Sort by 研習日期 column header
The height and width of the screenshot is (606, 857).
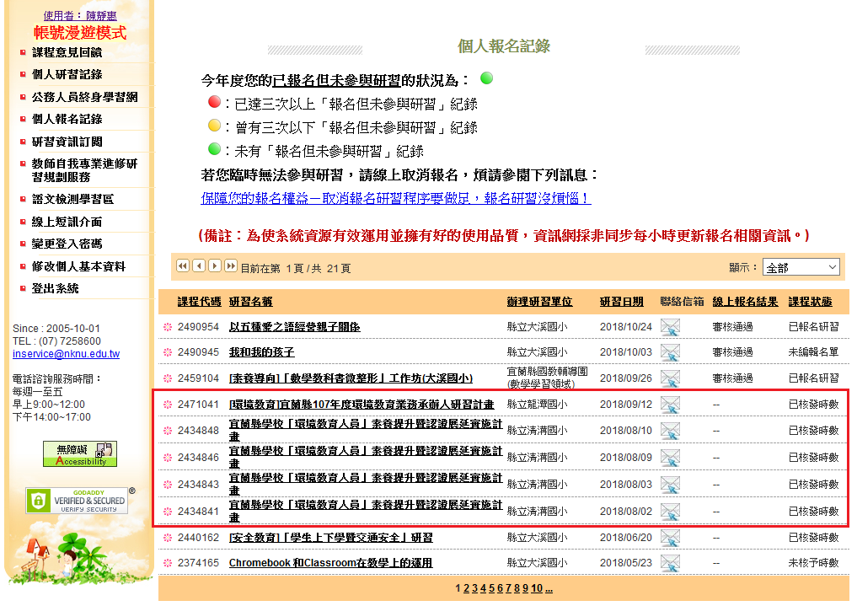621,302
